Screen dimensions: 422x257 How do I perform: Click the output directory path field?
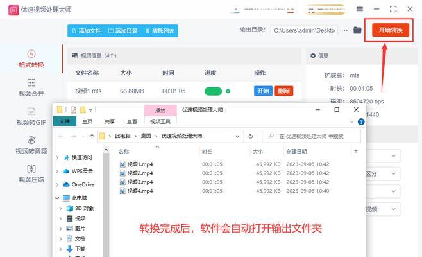(x=304, y=30)
